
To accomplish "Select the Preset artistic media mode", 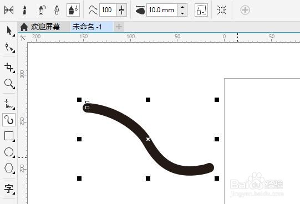I will [9, 10].
